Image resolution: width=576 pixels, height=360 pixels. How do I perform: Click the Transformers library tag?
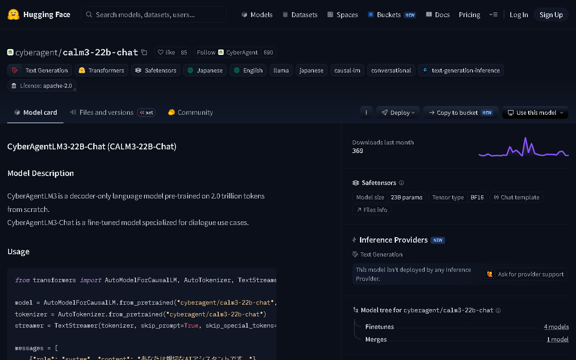(101, 70)
